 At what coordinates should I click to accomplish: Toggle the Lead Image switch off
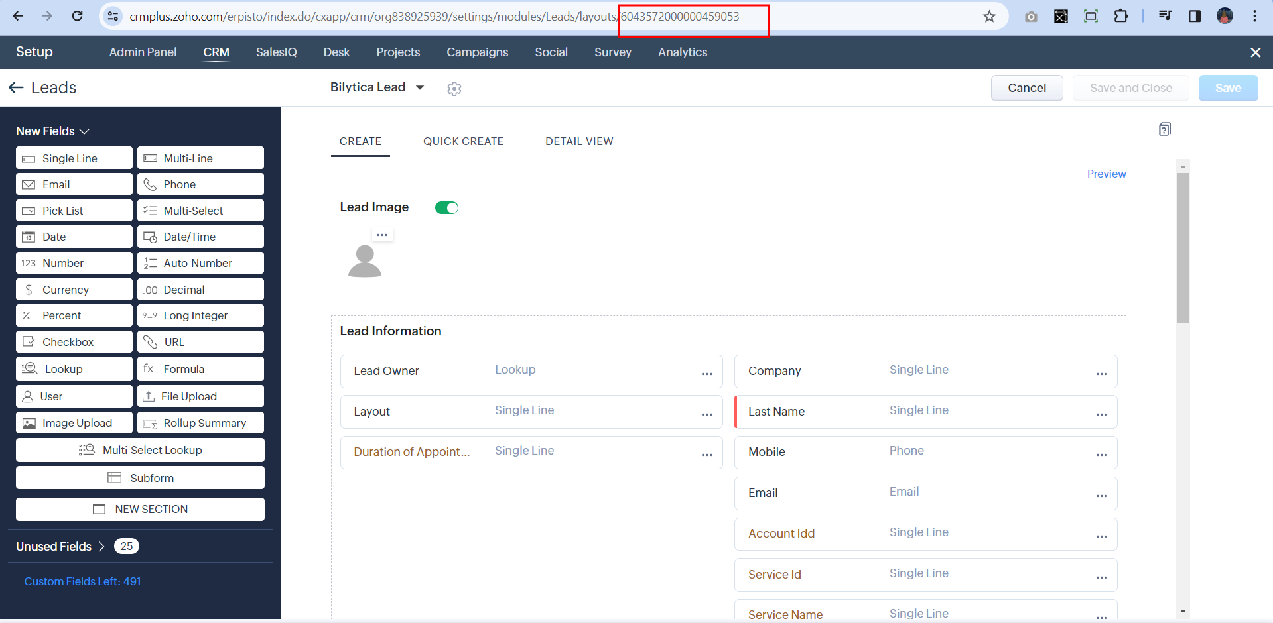446,208
